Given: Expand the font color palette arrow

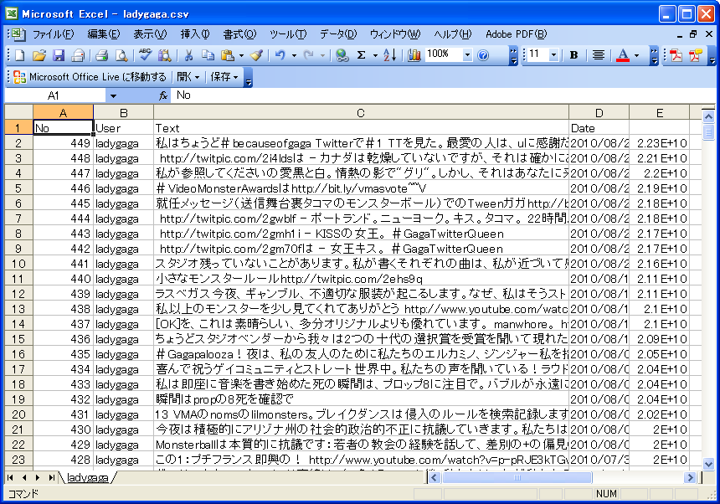Looking at the screenshot, I should click(x=636, y=56).
